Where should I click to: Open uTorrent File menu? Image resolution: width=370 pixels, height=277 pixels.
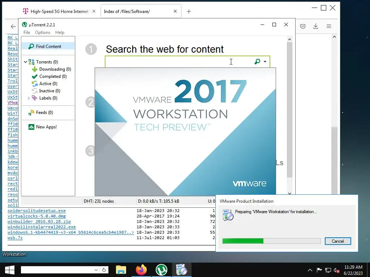(27, 32)
